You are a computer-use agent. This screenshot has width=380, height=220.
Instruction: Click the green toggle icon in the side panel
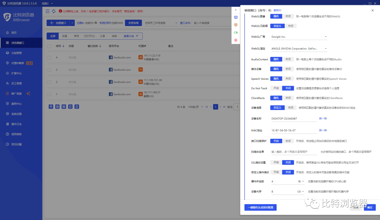coord(236,32)
